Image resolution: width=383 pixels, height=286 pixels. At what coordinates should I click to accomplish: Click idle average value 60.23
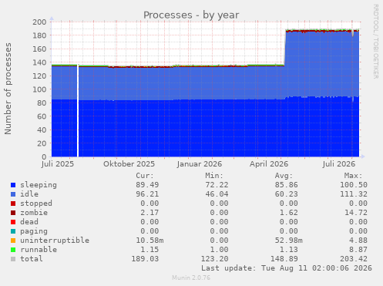pos(287,194)
